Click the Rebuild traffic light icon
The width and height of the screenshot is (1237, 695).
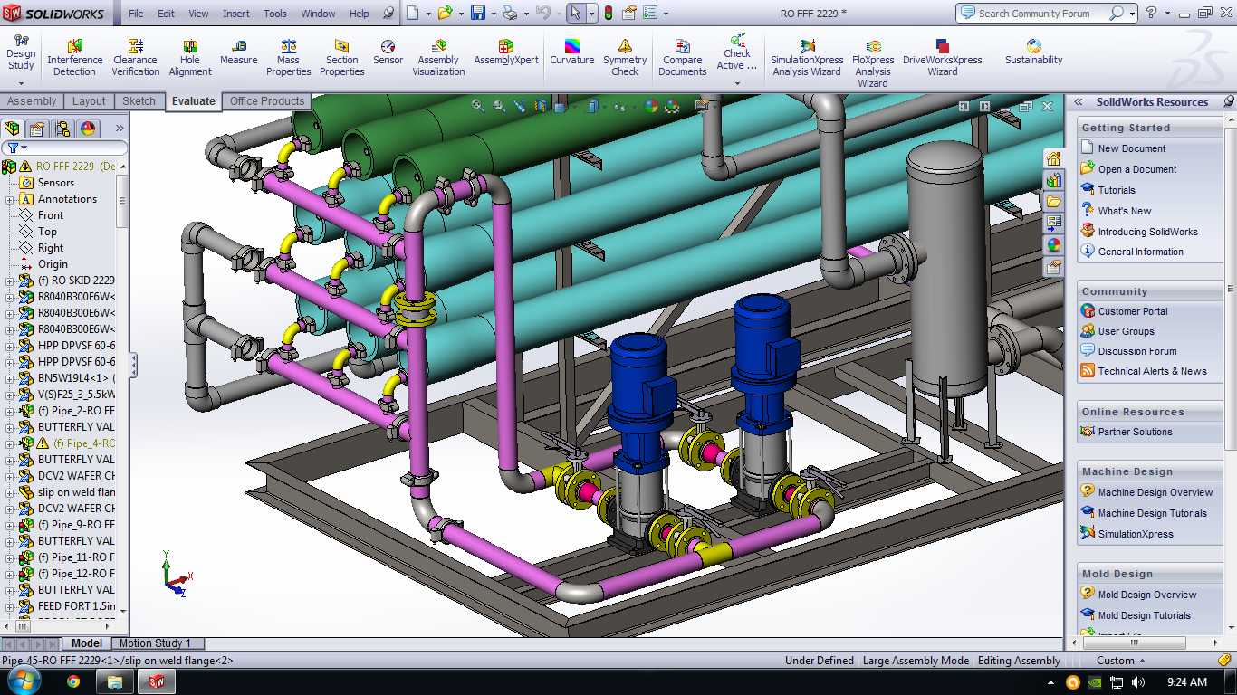click(608, 14)
